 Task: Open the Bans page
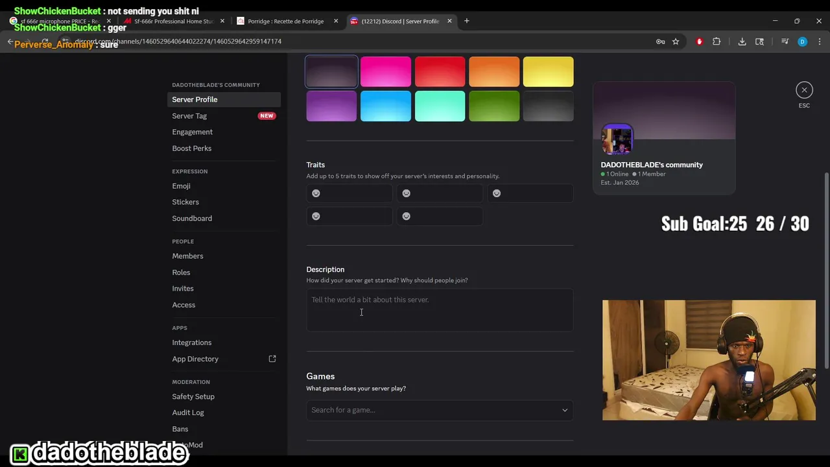224,429
